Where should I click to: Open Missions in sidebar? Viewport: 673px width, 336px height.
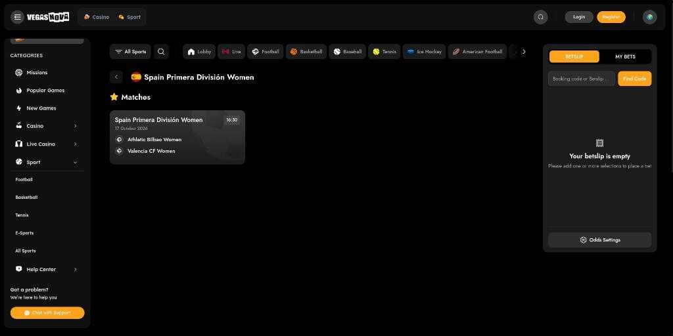[x=47, y=72]
